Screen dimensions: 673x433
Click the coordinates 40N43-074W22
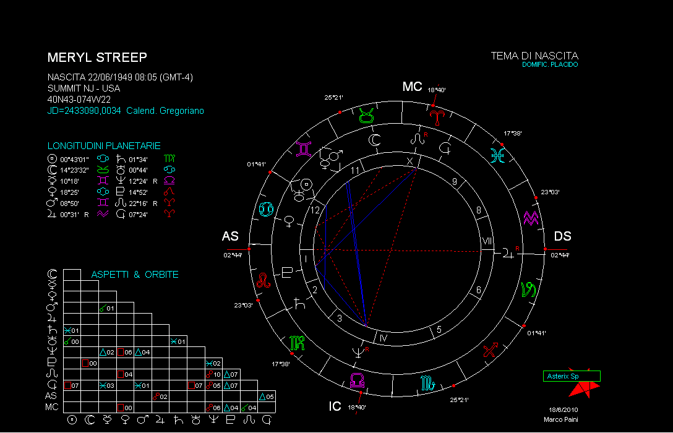[x=79, y=100]
